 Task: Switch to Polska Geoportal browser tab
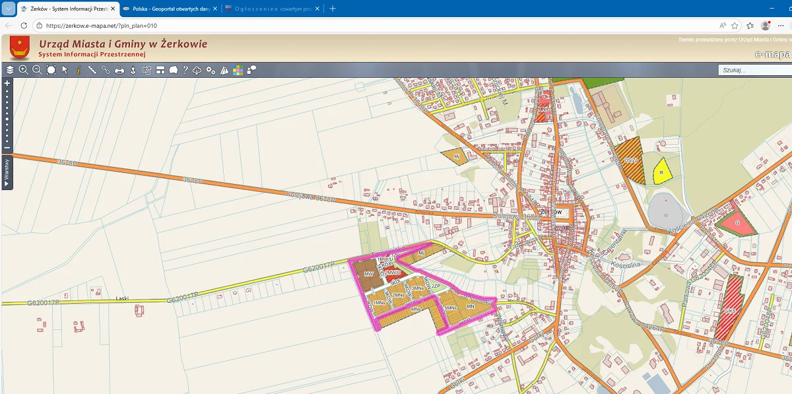pos(170,9)
